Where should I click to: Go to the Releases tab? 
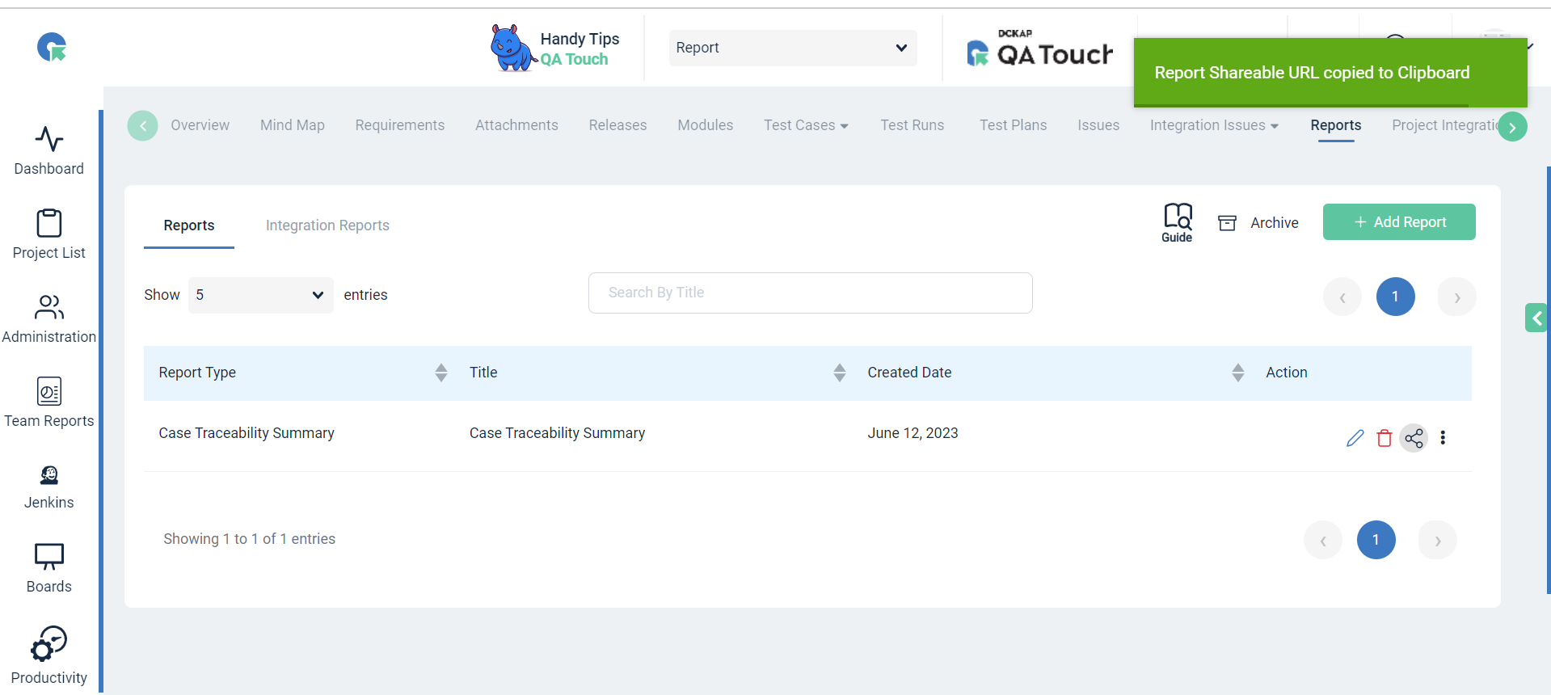(618, 125)
